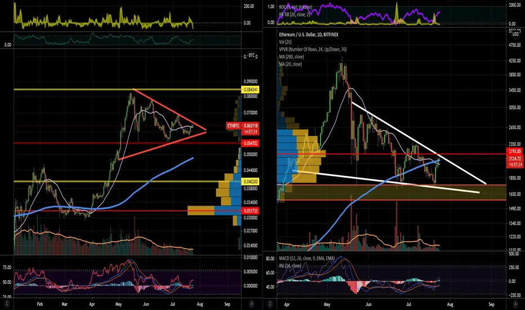Click the 0.084341 yellow price label
525x310 pixels.
(x=250, y=90)
